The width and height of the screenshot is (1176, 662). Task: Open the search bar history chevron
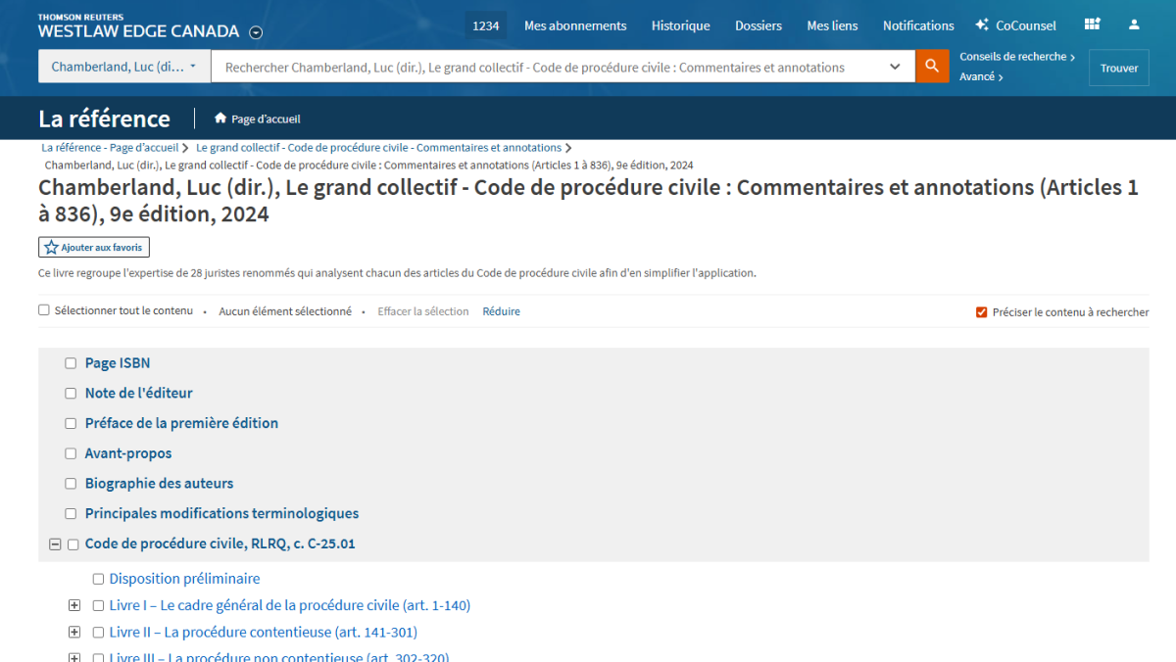click(895, 67)
